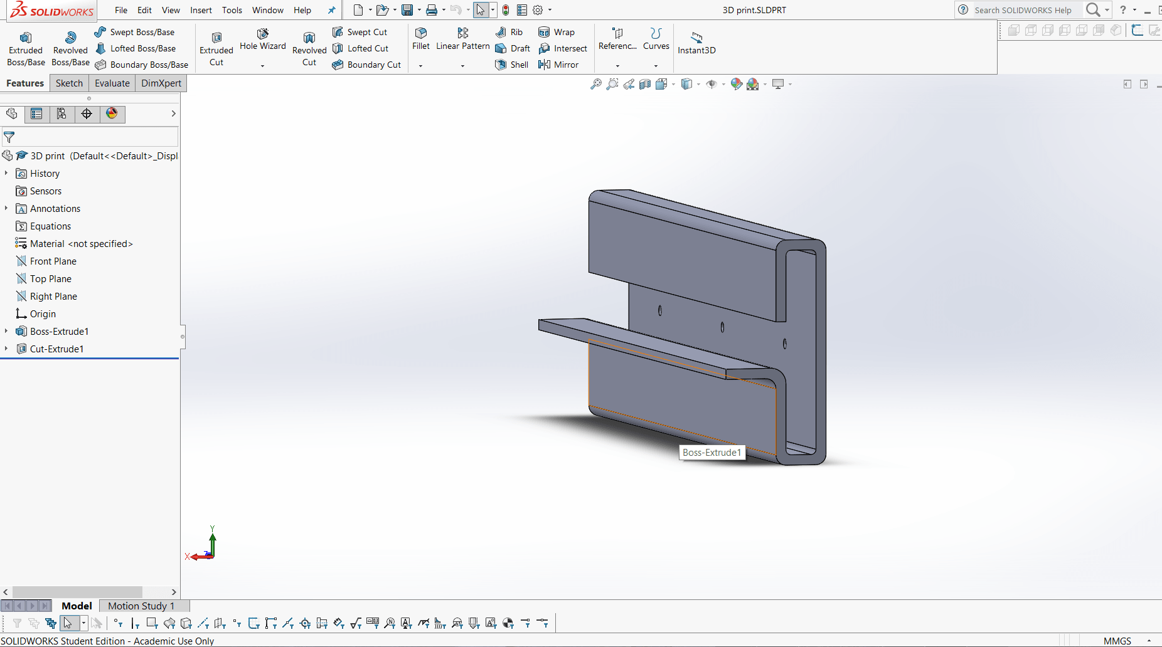This screenshot has width=1162, height=647.
Task: Apply the Fillet feature tool
Action: [x=421, y=38]
